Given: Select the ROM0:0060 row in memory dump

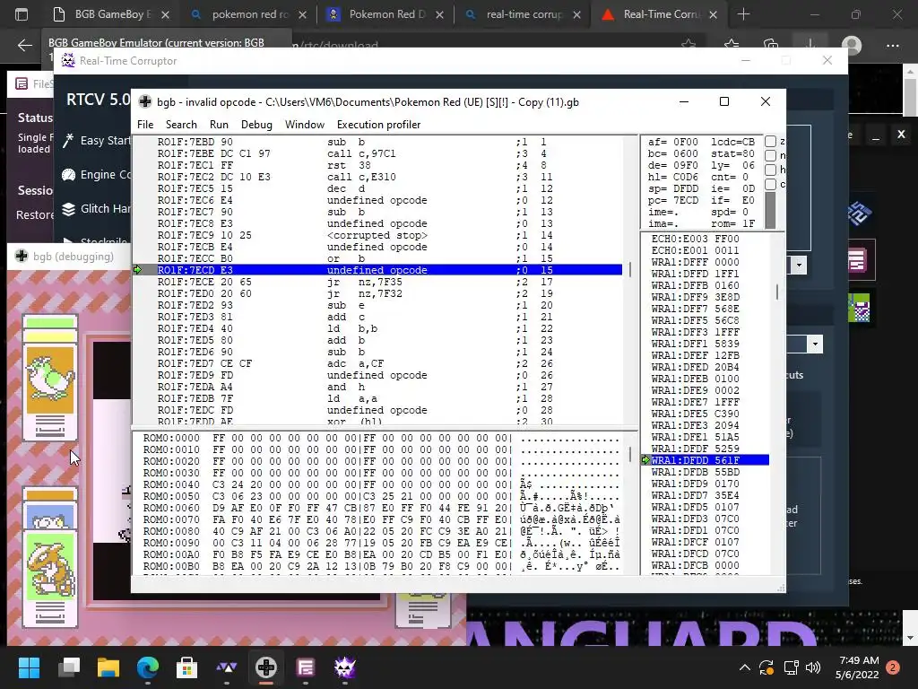Looking at the screenshot, I should 381,508.
